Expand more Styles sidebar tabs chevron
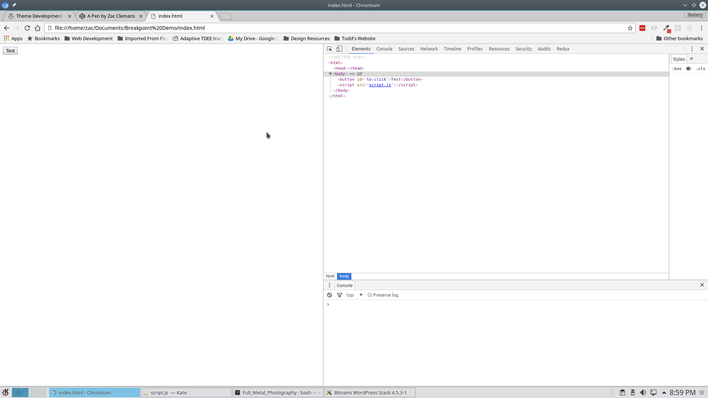The height and width of the screenshot is (398, 708). [x=691, y=59]
